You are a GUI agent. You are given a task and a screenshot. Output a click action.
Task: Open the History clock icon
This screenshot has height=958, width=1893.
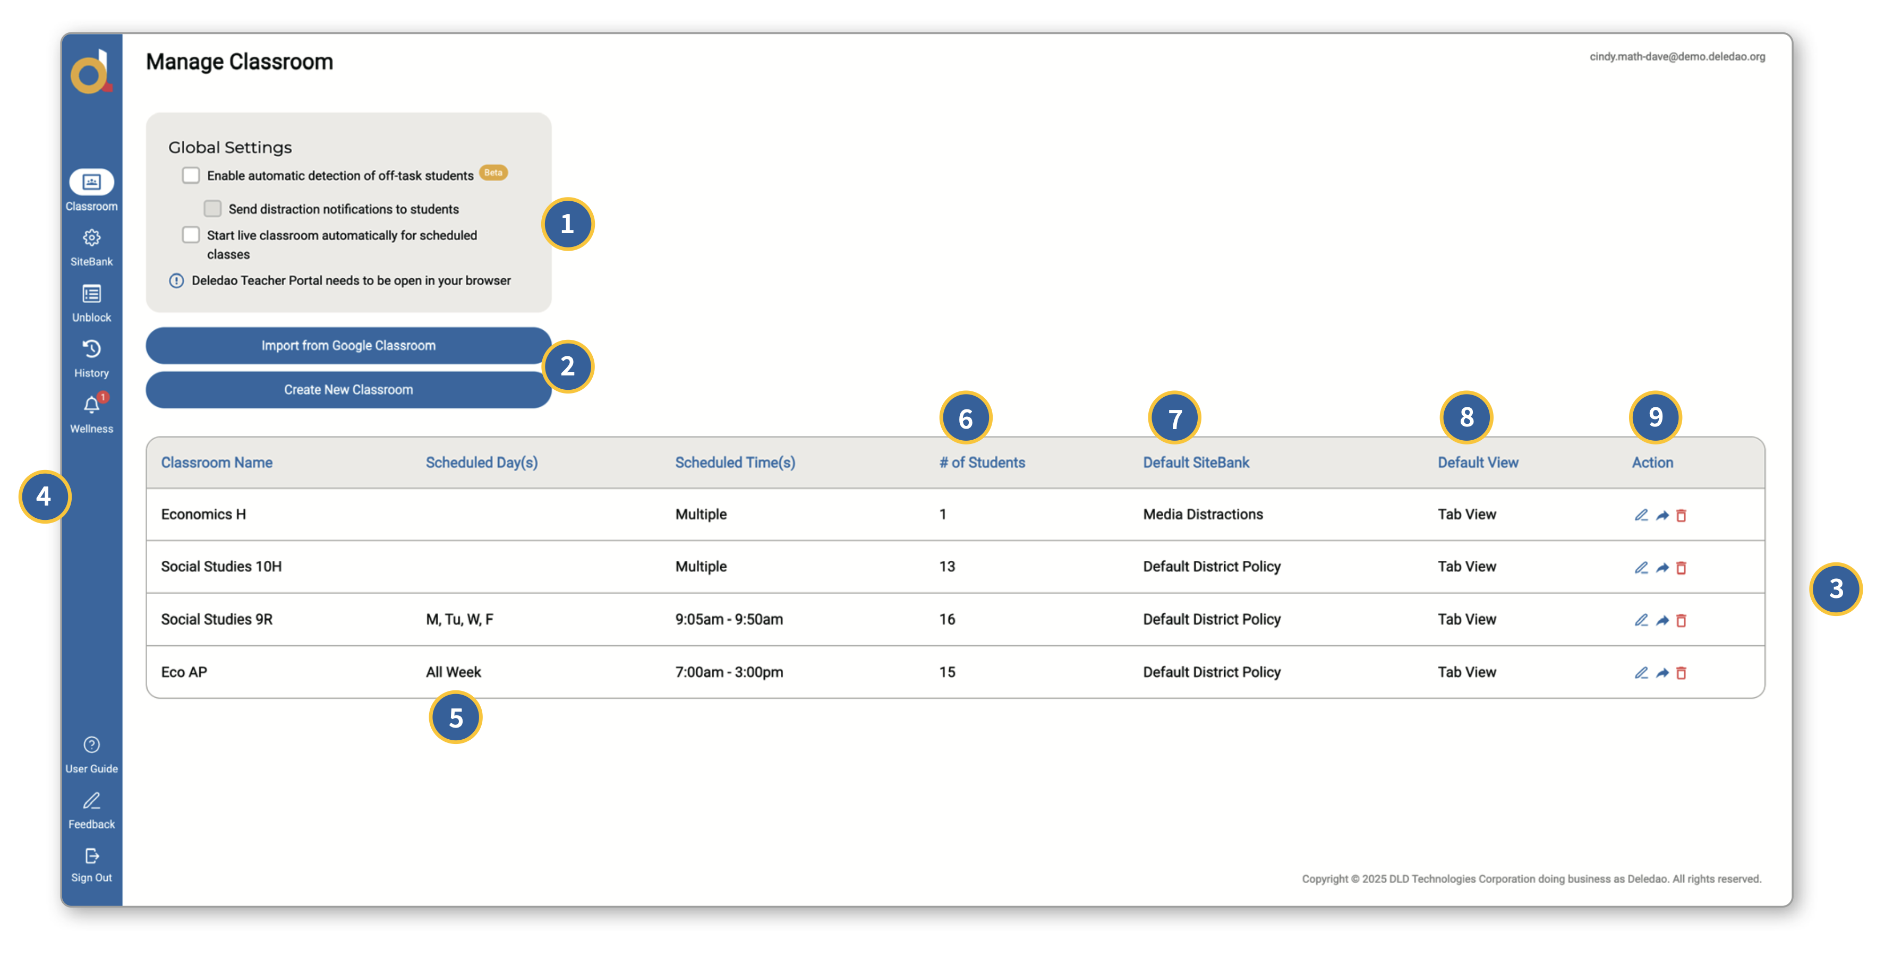pyautogui.click(x=91, y=349)
